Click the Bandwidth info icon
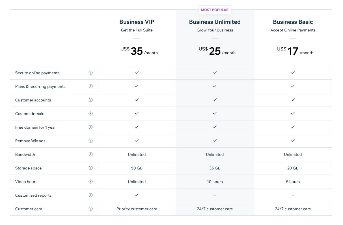Viewport: 343px width, 225px height. (x=90, y=154)
